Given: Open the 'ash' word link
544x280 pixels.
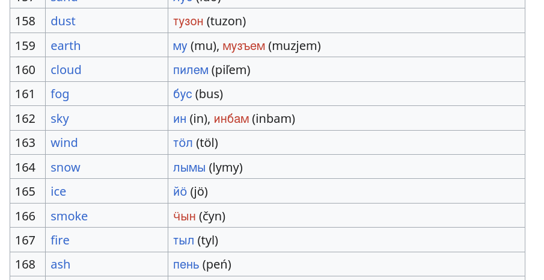Looking at the screenshot, I should 60,264.
